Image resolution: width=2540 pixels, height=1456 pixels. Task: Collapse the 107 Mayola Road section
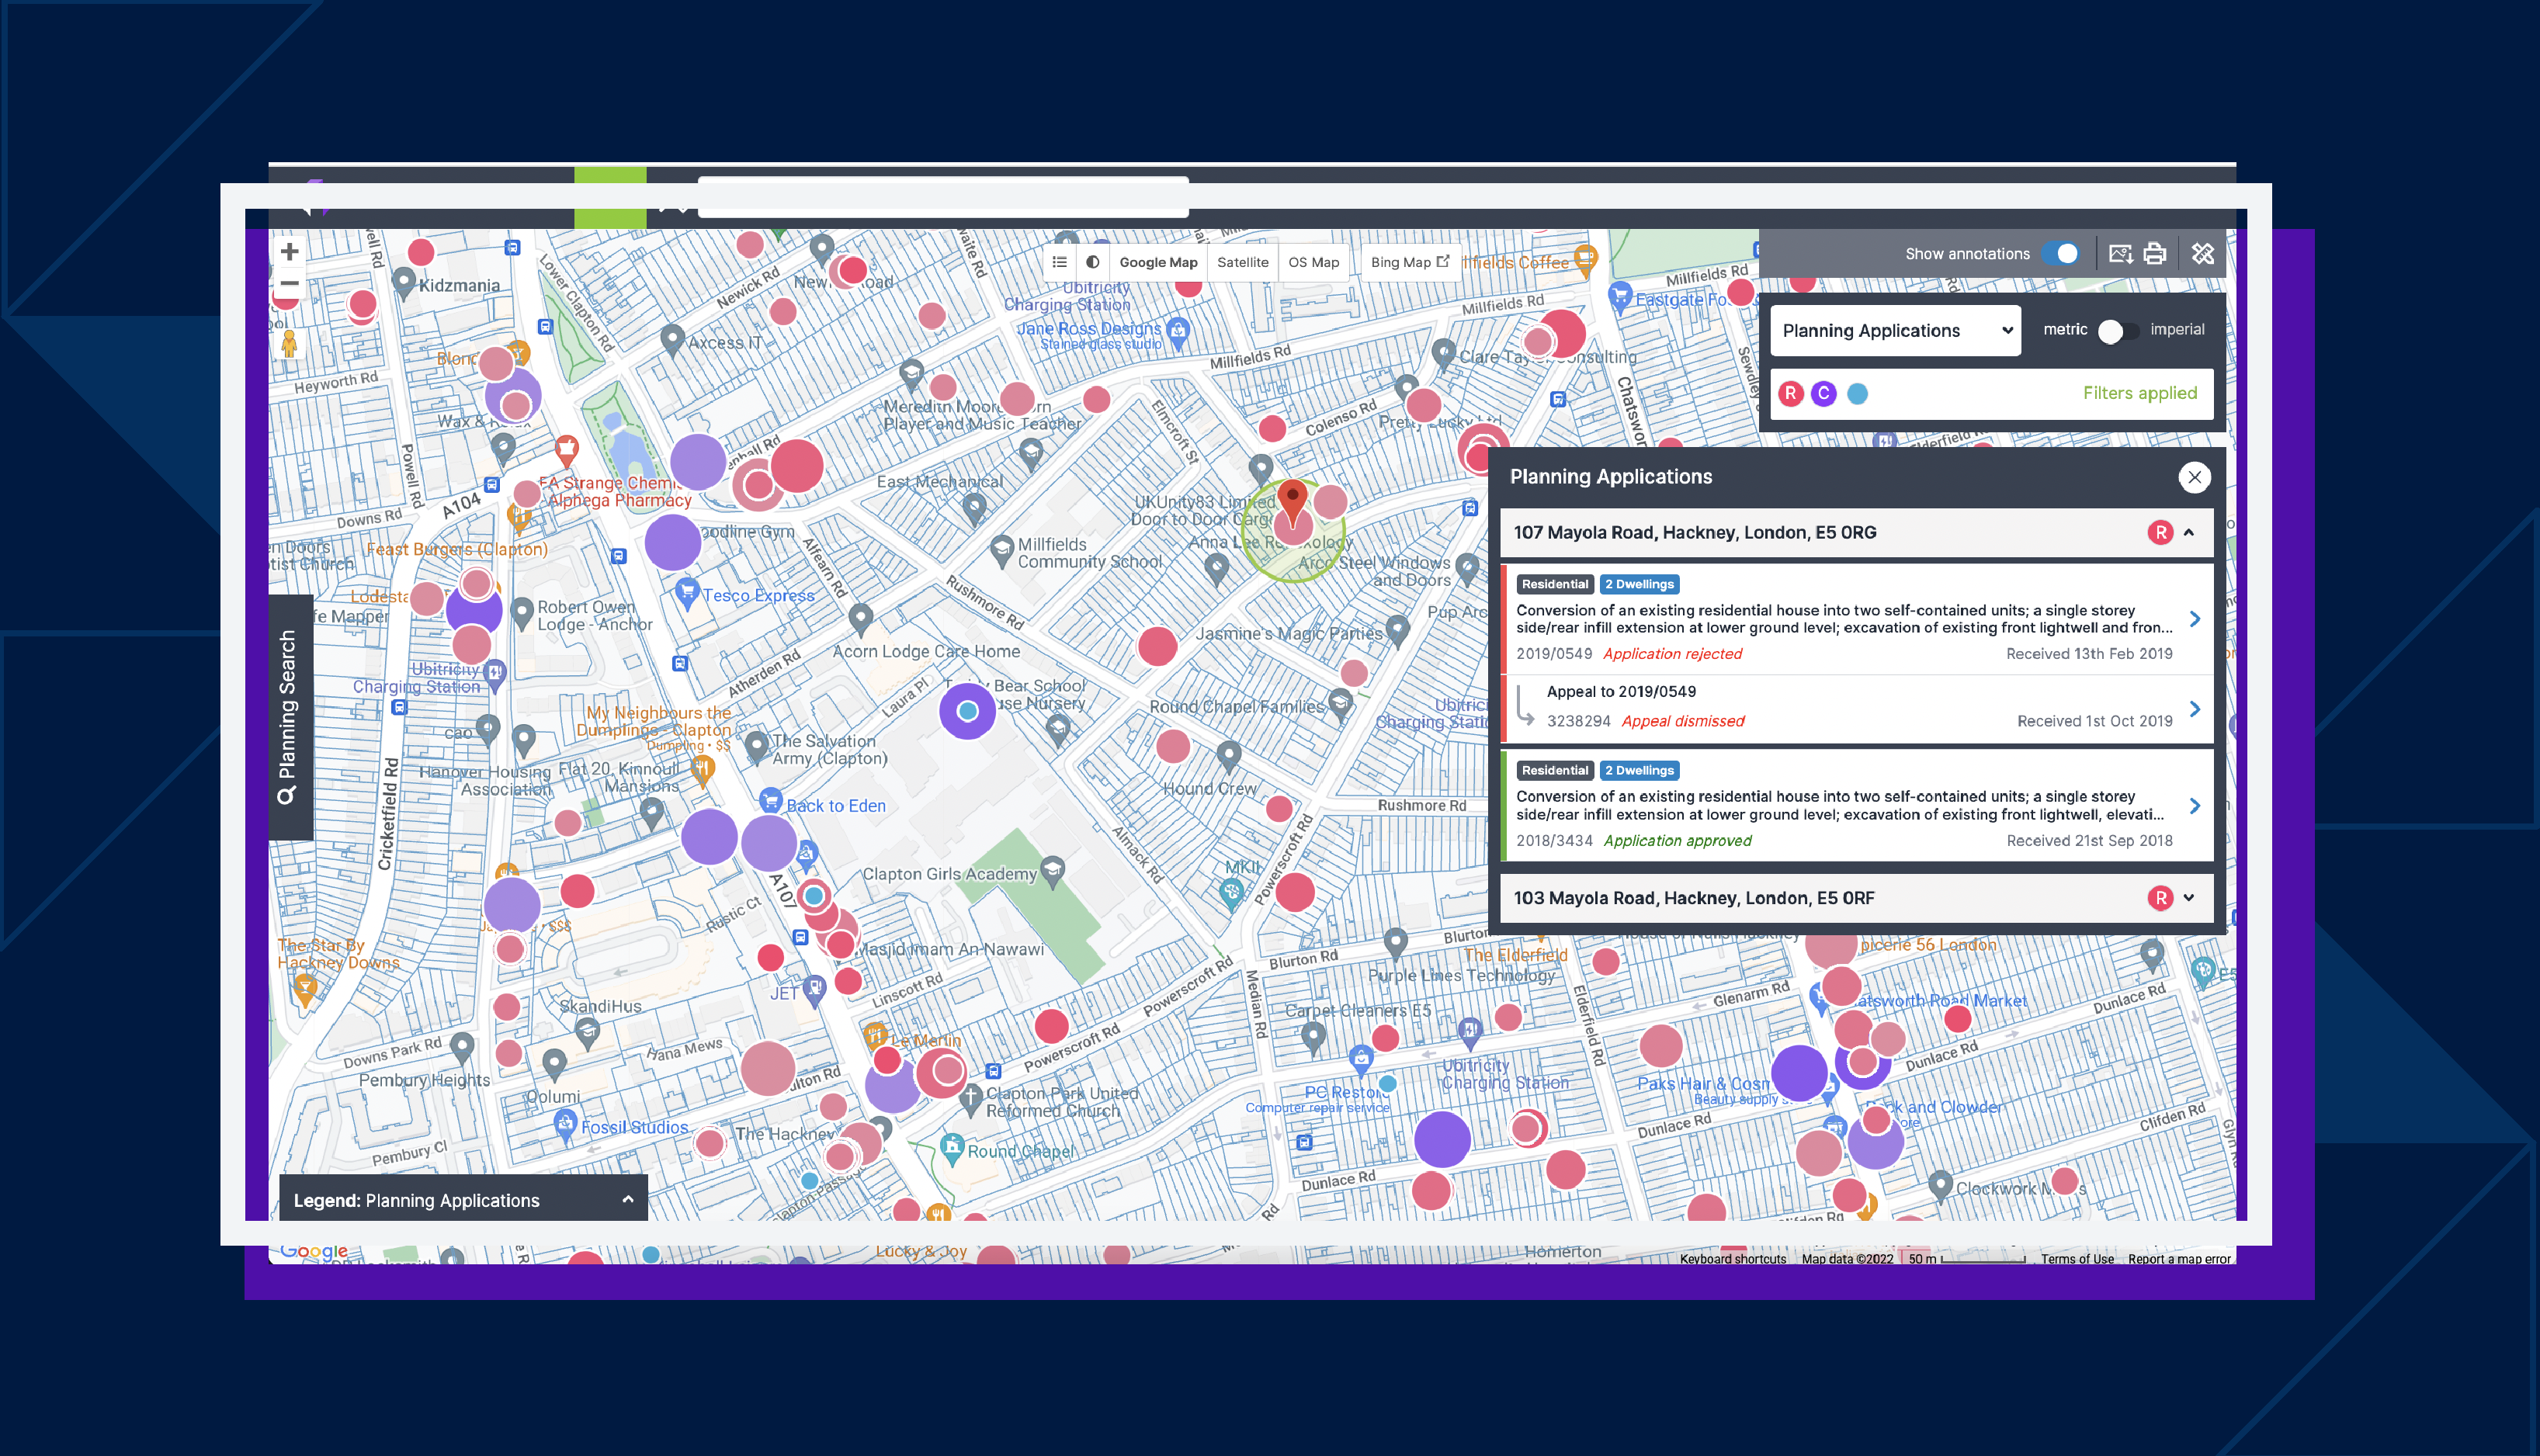point(2189,533)
